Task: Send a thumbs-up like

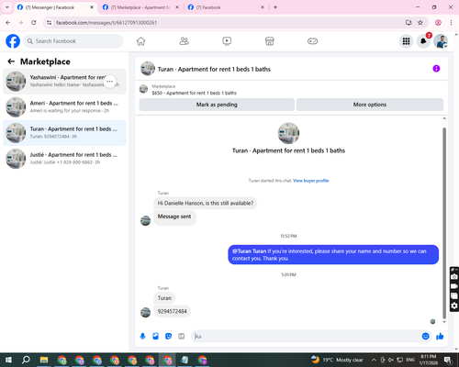Action: (440, 337)
